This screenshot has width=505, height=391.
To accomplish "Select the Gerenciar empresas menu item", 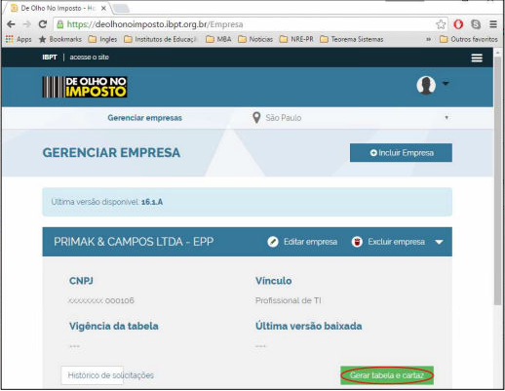I will (145, 118).
